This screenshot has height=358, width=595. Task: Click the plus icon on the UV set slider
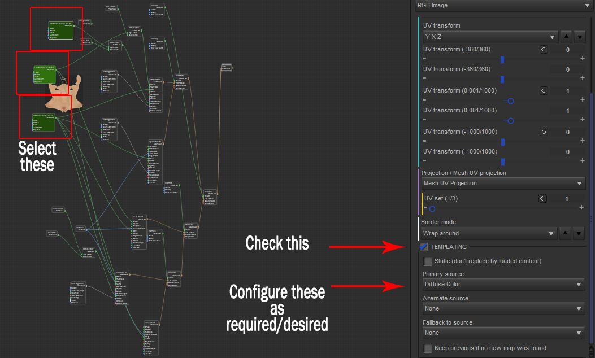581,207
